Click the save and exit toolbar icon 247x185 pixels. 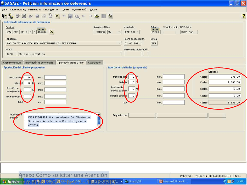pyautogui.click(x=11, y=16)
